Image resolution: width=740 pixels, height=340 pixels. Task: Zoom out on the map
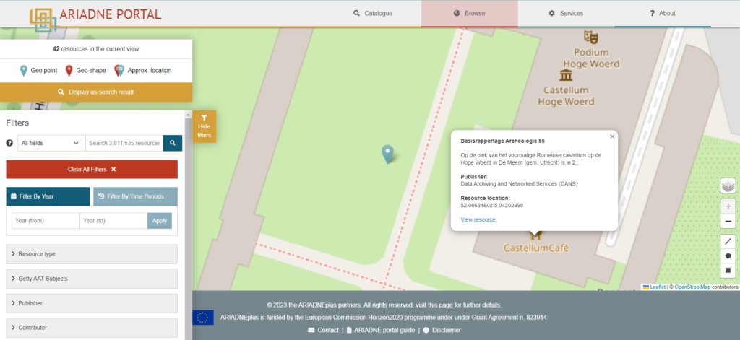[x=728, y=222]
